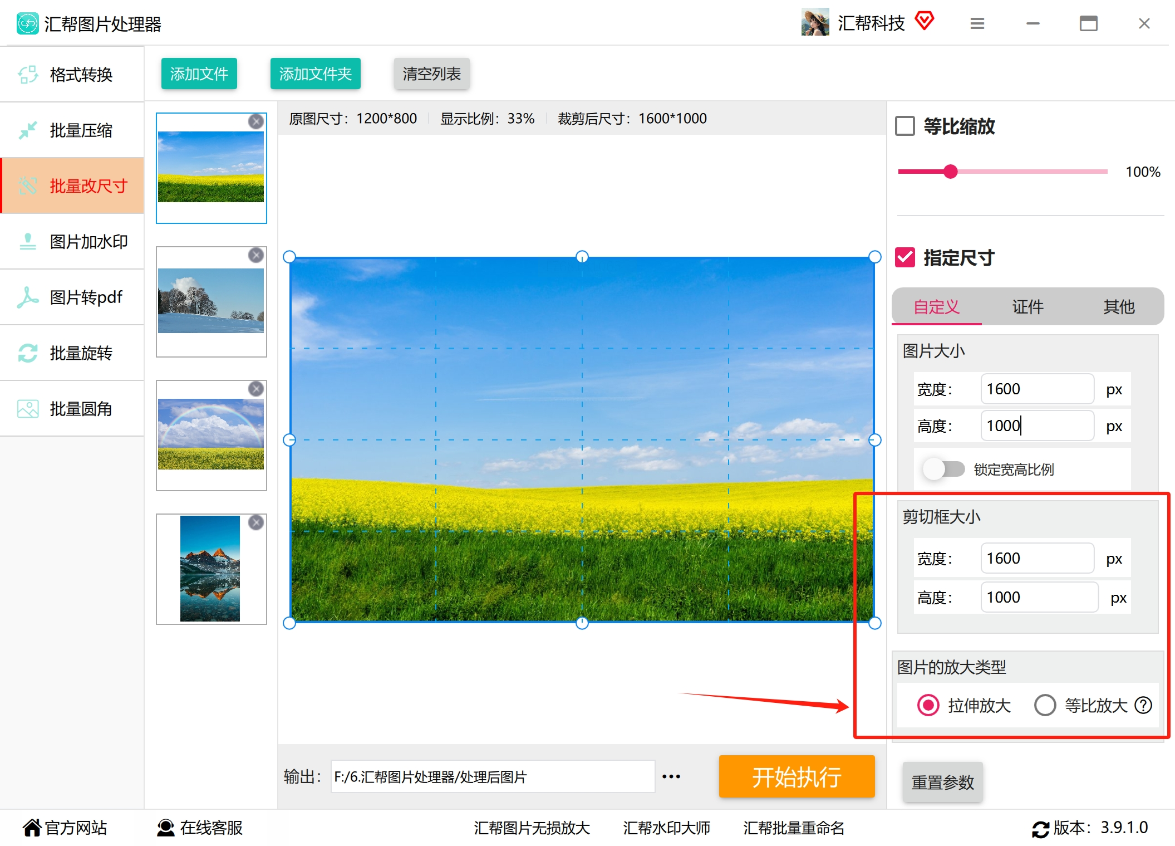This screenshot has height=846, width=1175.
Task: Uncheck the 指定尺寸 checkbox
Action: click(905, 257)
